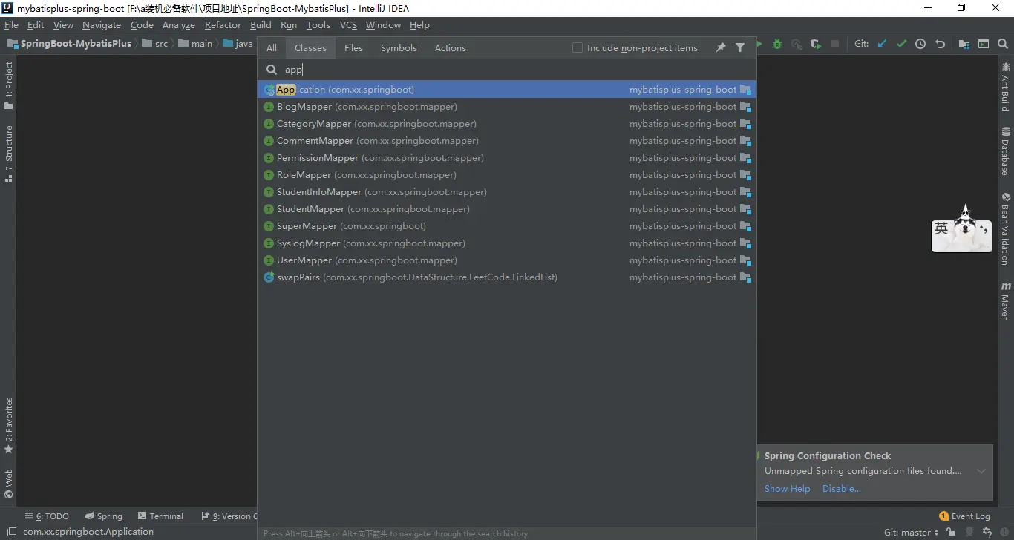1014x540 pixels.
Task: Select RoleMapper in search results
Action: click(507, 175)
